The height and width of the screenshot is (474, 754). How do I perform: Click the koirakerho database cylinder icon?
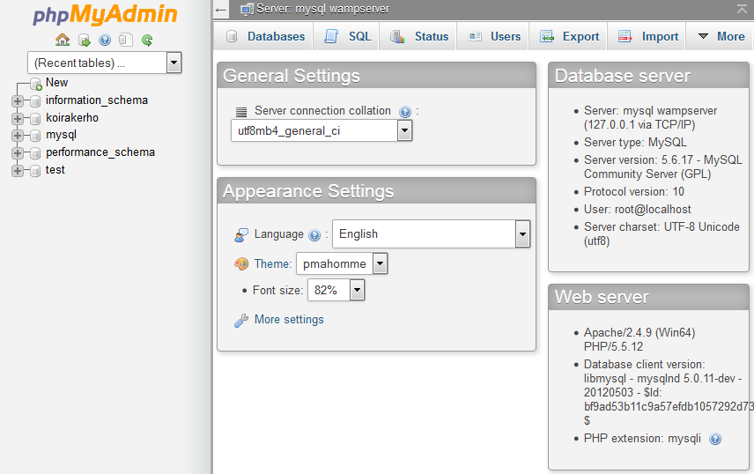click(x=35, y=118)
